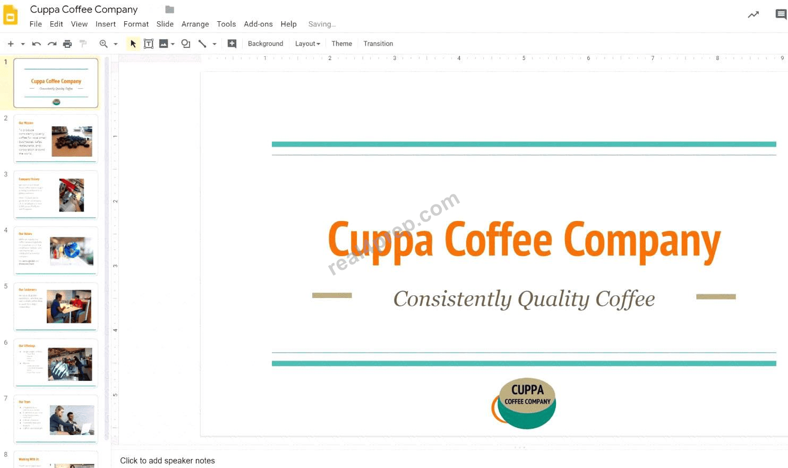Expand the new slide dropdown arrow

(23, 44)
